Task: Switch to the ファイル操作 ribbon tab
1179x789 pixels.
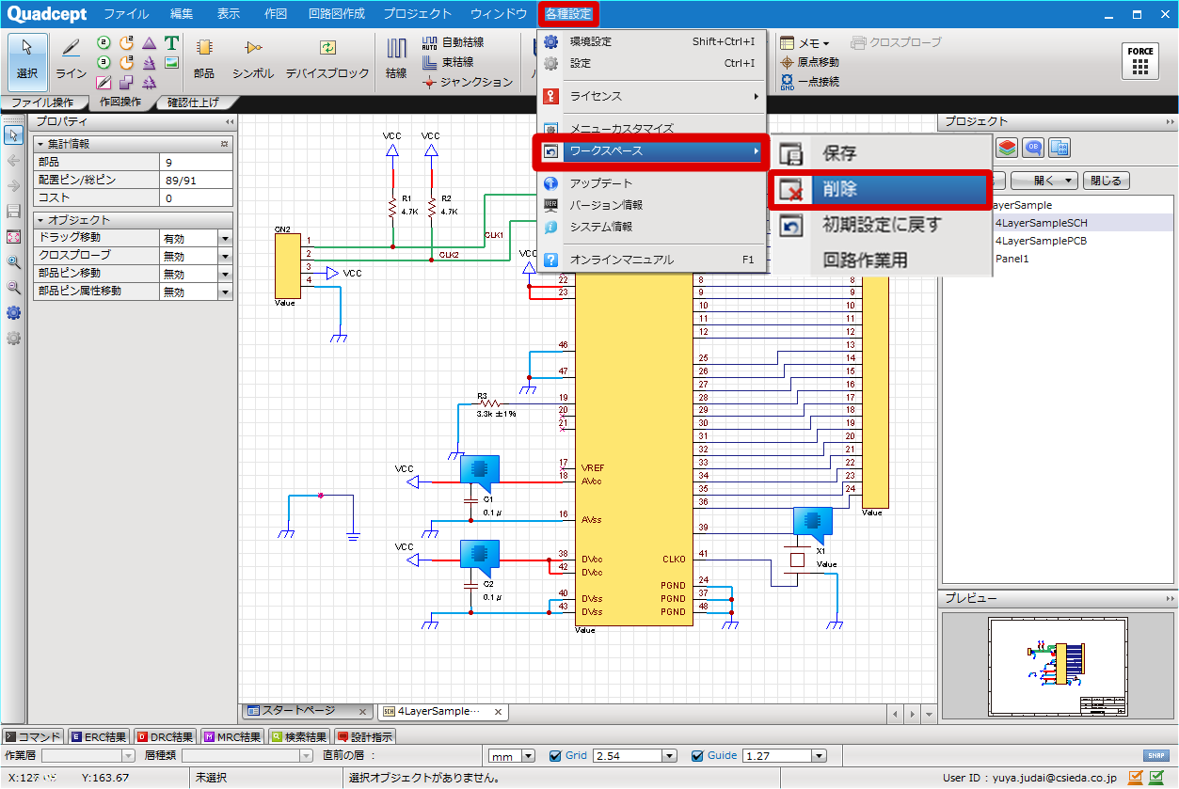Action: tap(42, 103)
